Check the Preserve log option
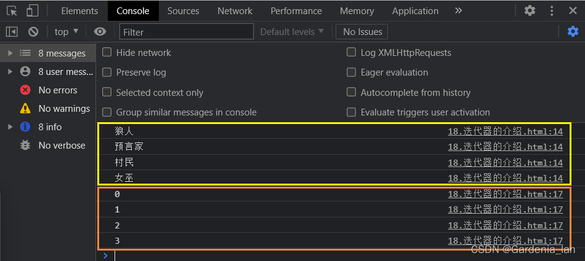Viewport: 585px width, 261px height. pos(107,72)
